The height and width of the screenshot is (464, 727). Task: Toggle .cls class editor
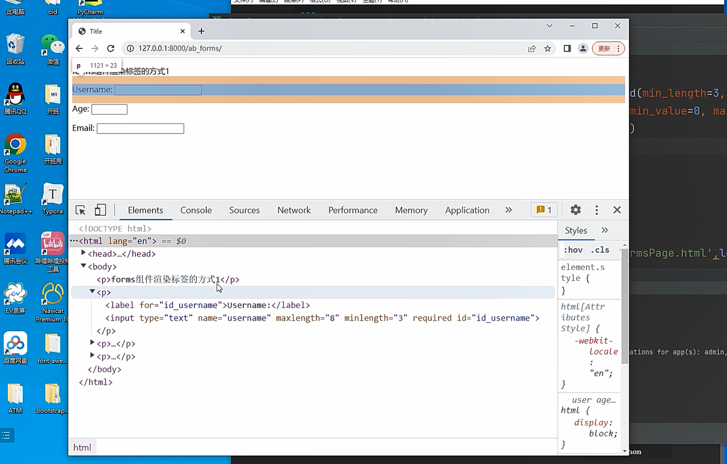click(x=600, y=250)
